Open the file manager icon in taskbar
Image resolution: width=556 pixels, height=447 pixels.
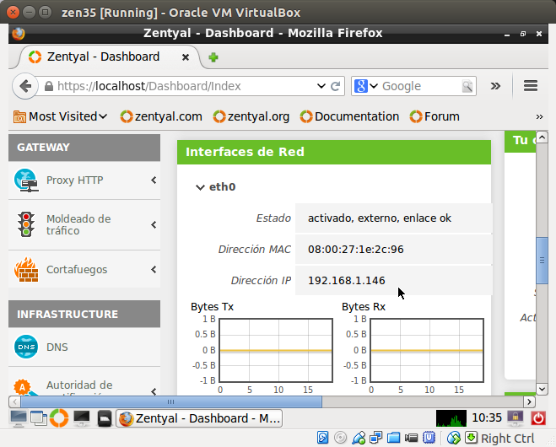click(105, 418)
